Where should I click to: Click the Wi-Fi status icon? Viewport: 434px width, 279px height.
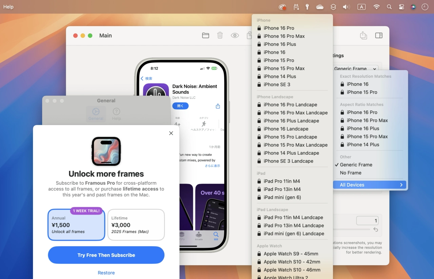(x=376, y=7)
